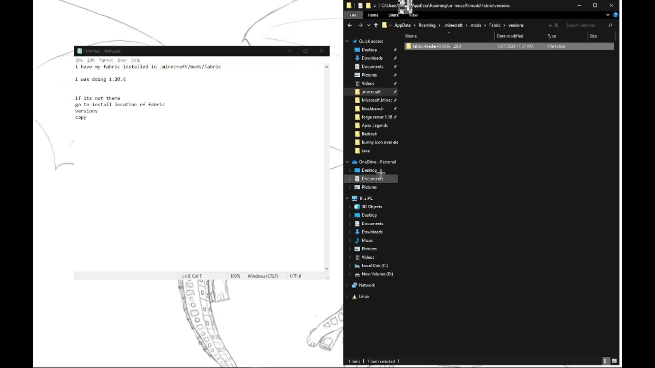The image size is (655, 368).
Task: Click the Up one level arrow
Action: click(x=376, y=25)
